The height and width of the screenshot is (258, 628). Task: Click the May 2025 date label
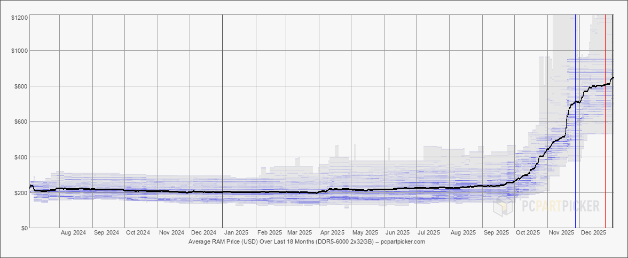click(365, 233)
